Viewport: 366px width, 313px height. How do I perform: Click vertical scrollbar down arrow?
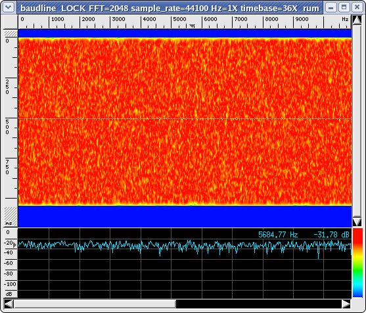[x=357, y=222]
